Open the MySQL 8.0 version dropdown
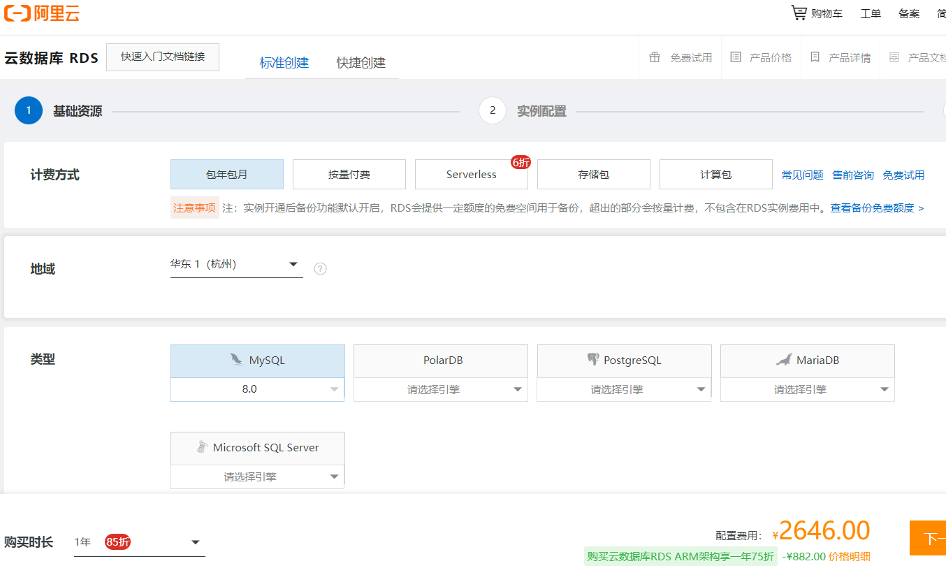 (x=258, y=389)
